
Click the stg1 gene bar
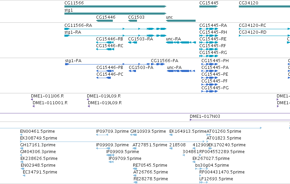pyautogui.click(x=116, y=14)
